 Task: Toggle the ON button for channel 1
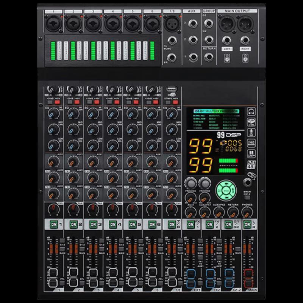point(54,224)
